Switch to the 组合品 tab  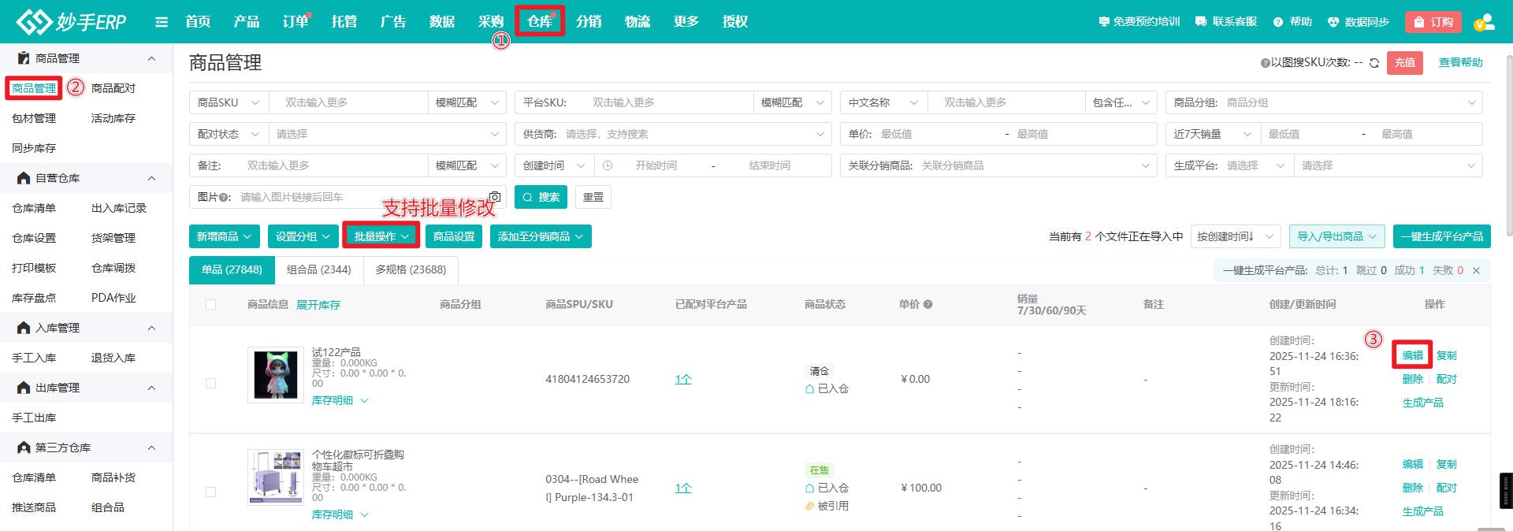coord(318,269)
